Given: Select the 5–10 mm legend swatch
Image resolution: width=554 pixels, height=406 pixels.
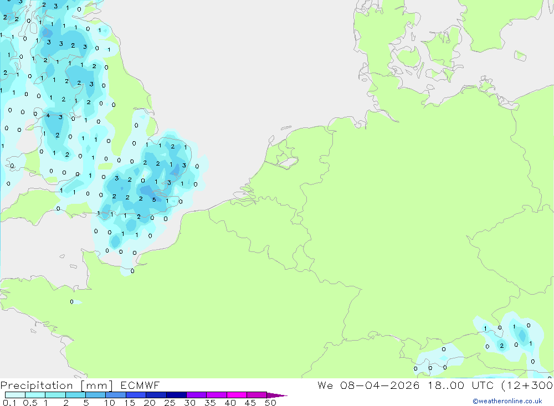Looking at the screenshot, I should 95,395.
